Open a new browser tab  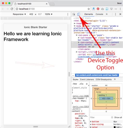(52, 4)
